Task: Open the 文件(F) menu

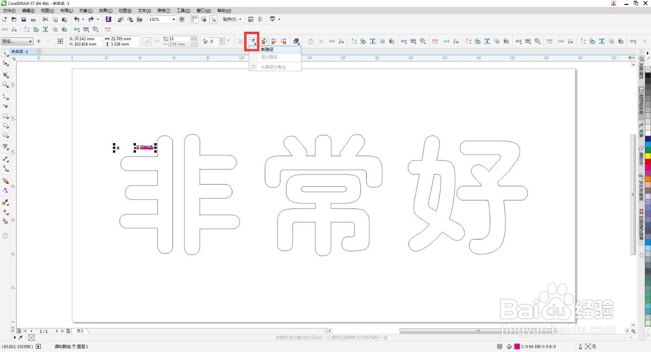Action: pyautogui.click(x=9, y=11)
